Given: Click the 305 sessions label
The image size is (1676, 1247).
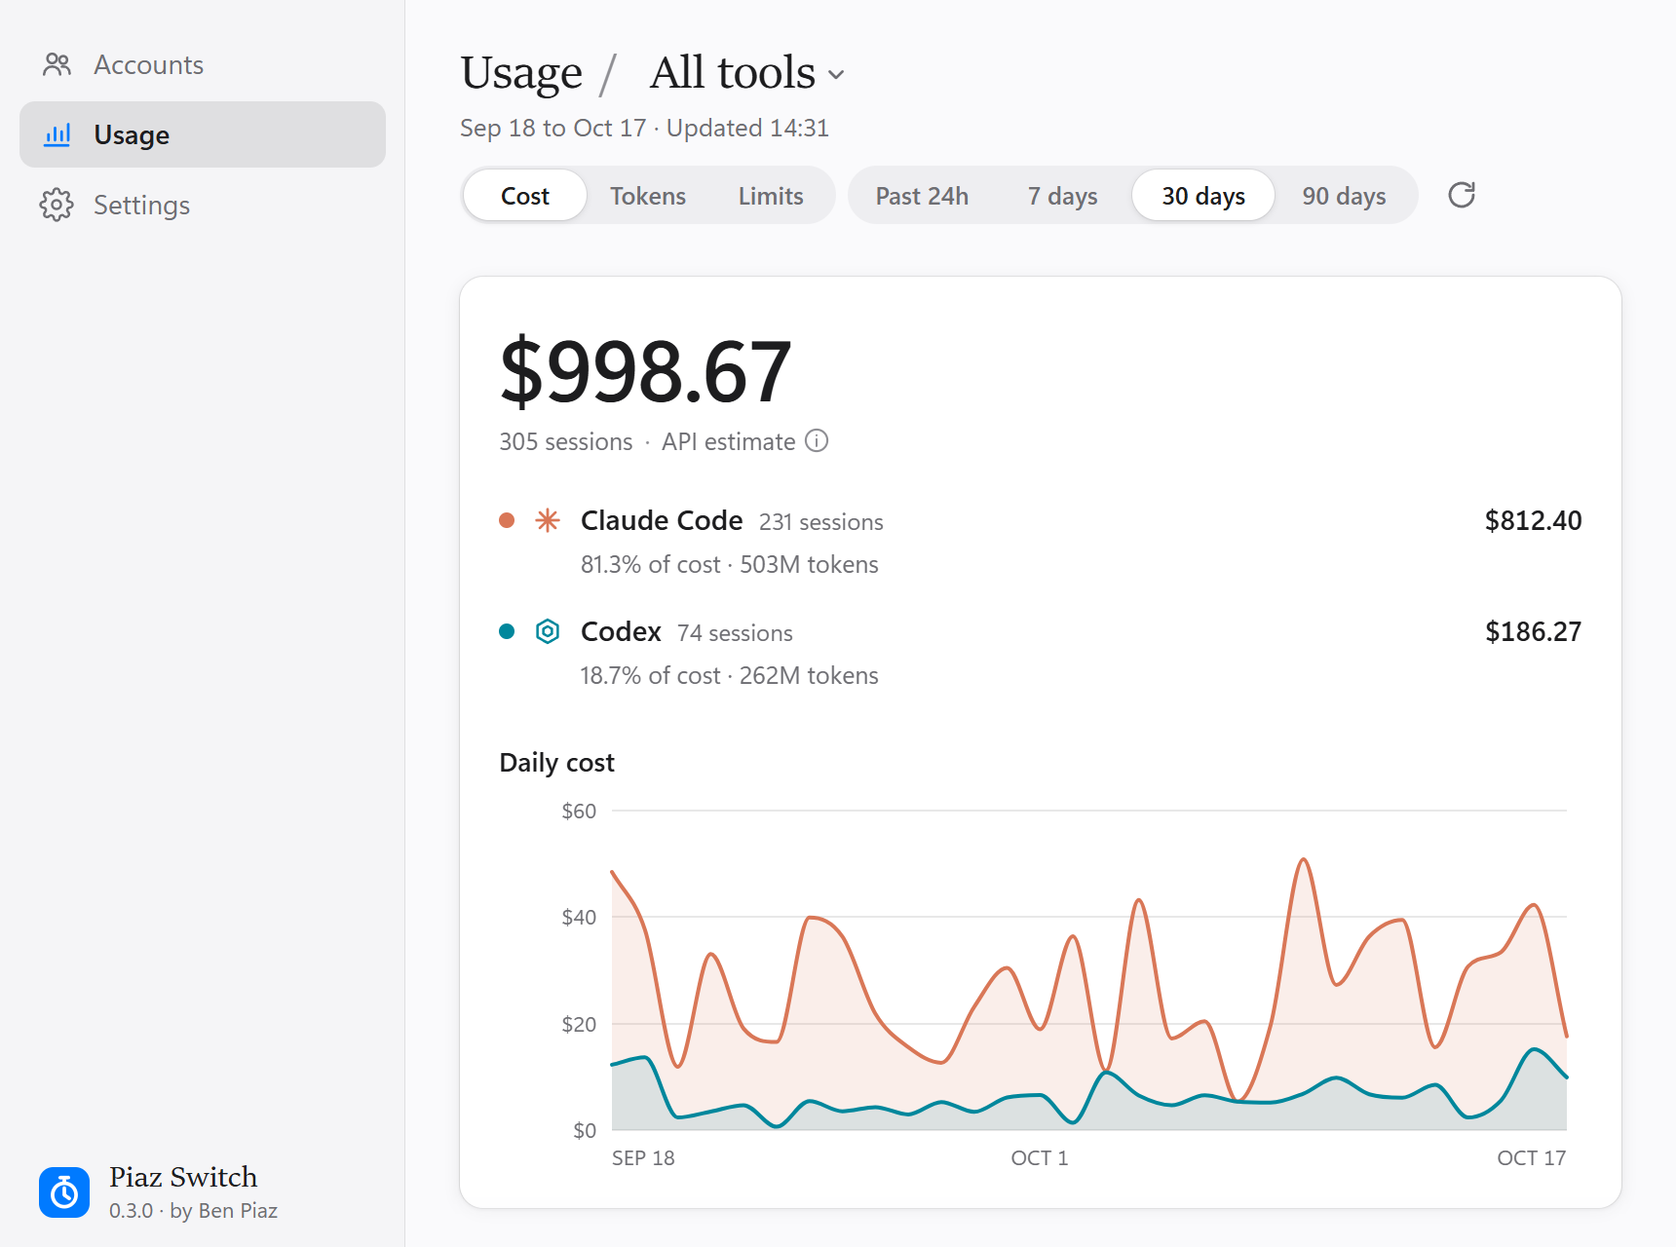Looking at the screenshot, I should [566, 441].
